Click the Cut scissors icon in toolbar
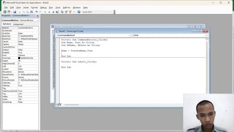Screen dimensions: 234x132 [19, 12]
